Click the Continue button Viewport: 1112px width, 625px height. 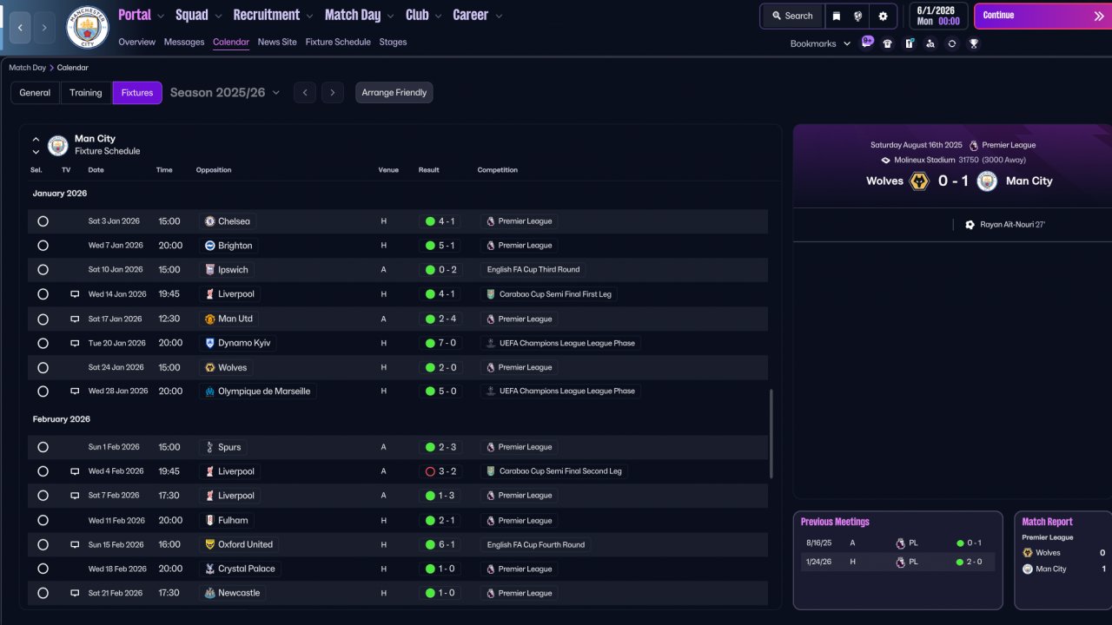1043,16
